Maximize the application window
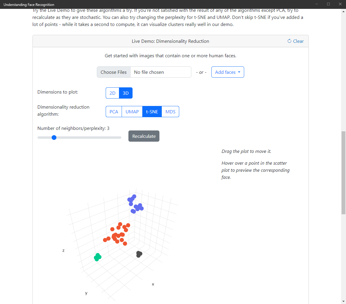Screen dimensions: 346x304 click(x=328, y=4)
